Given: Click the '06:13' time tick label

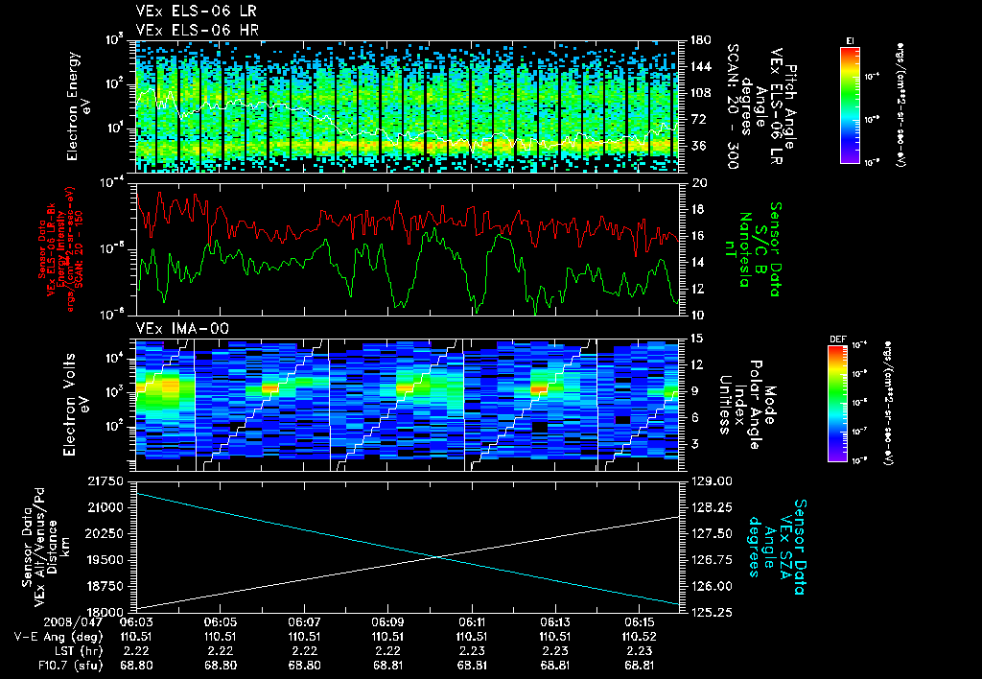Looking at the screenshot, I should [555, 622].
